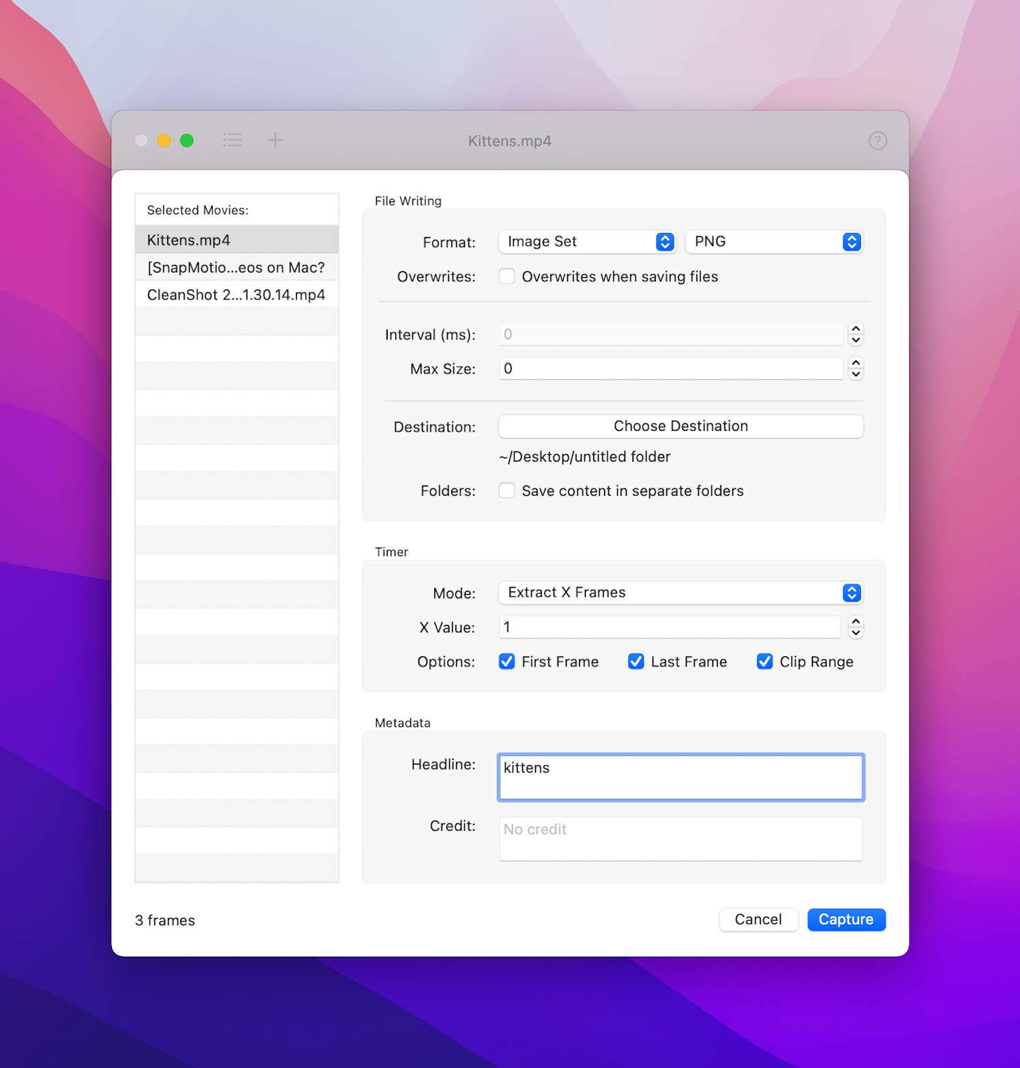Viewport: 1020px width, 1068px height.
Task: Expand the Extract X Frames mode dropdown
Action: pyautogui.click(x=680, y=593)
